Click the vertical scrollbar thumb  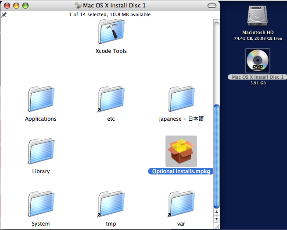tap(216, 157)
